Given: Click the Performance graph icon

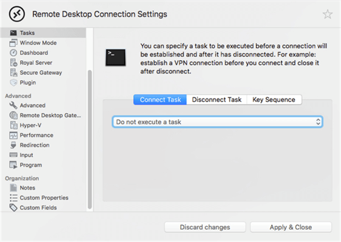Looking at the screenshot, I should 13,136.
